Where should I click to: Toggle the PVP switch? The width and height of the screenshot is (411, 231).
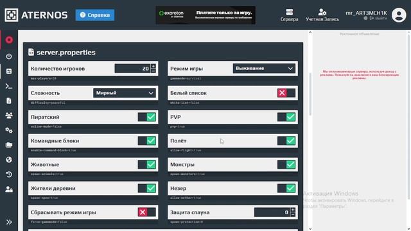pos(286,117)
